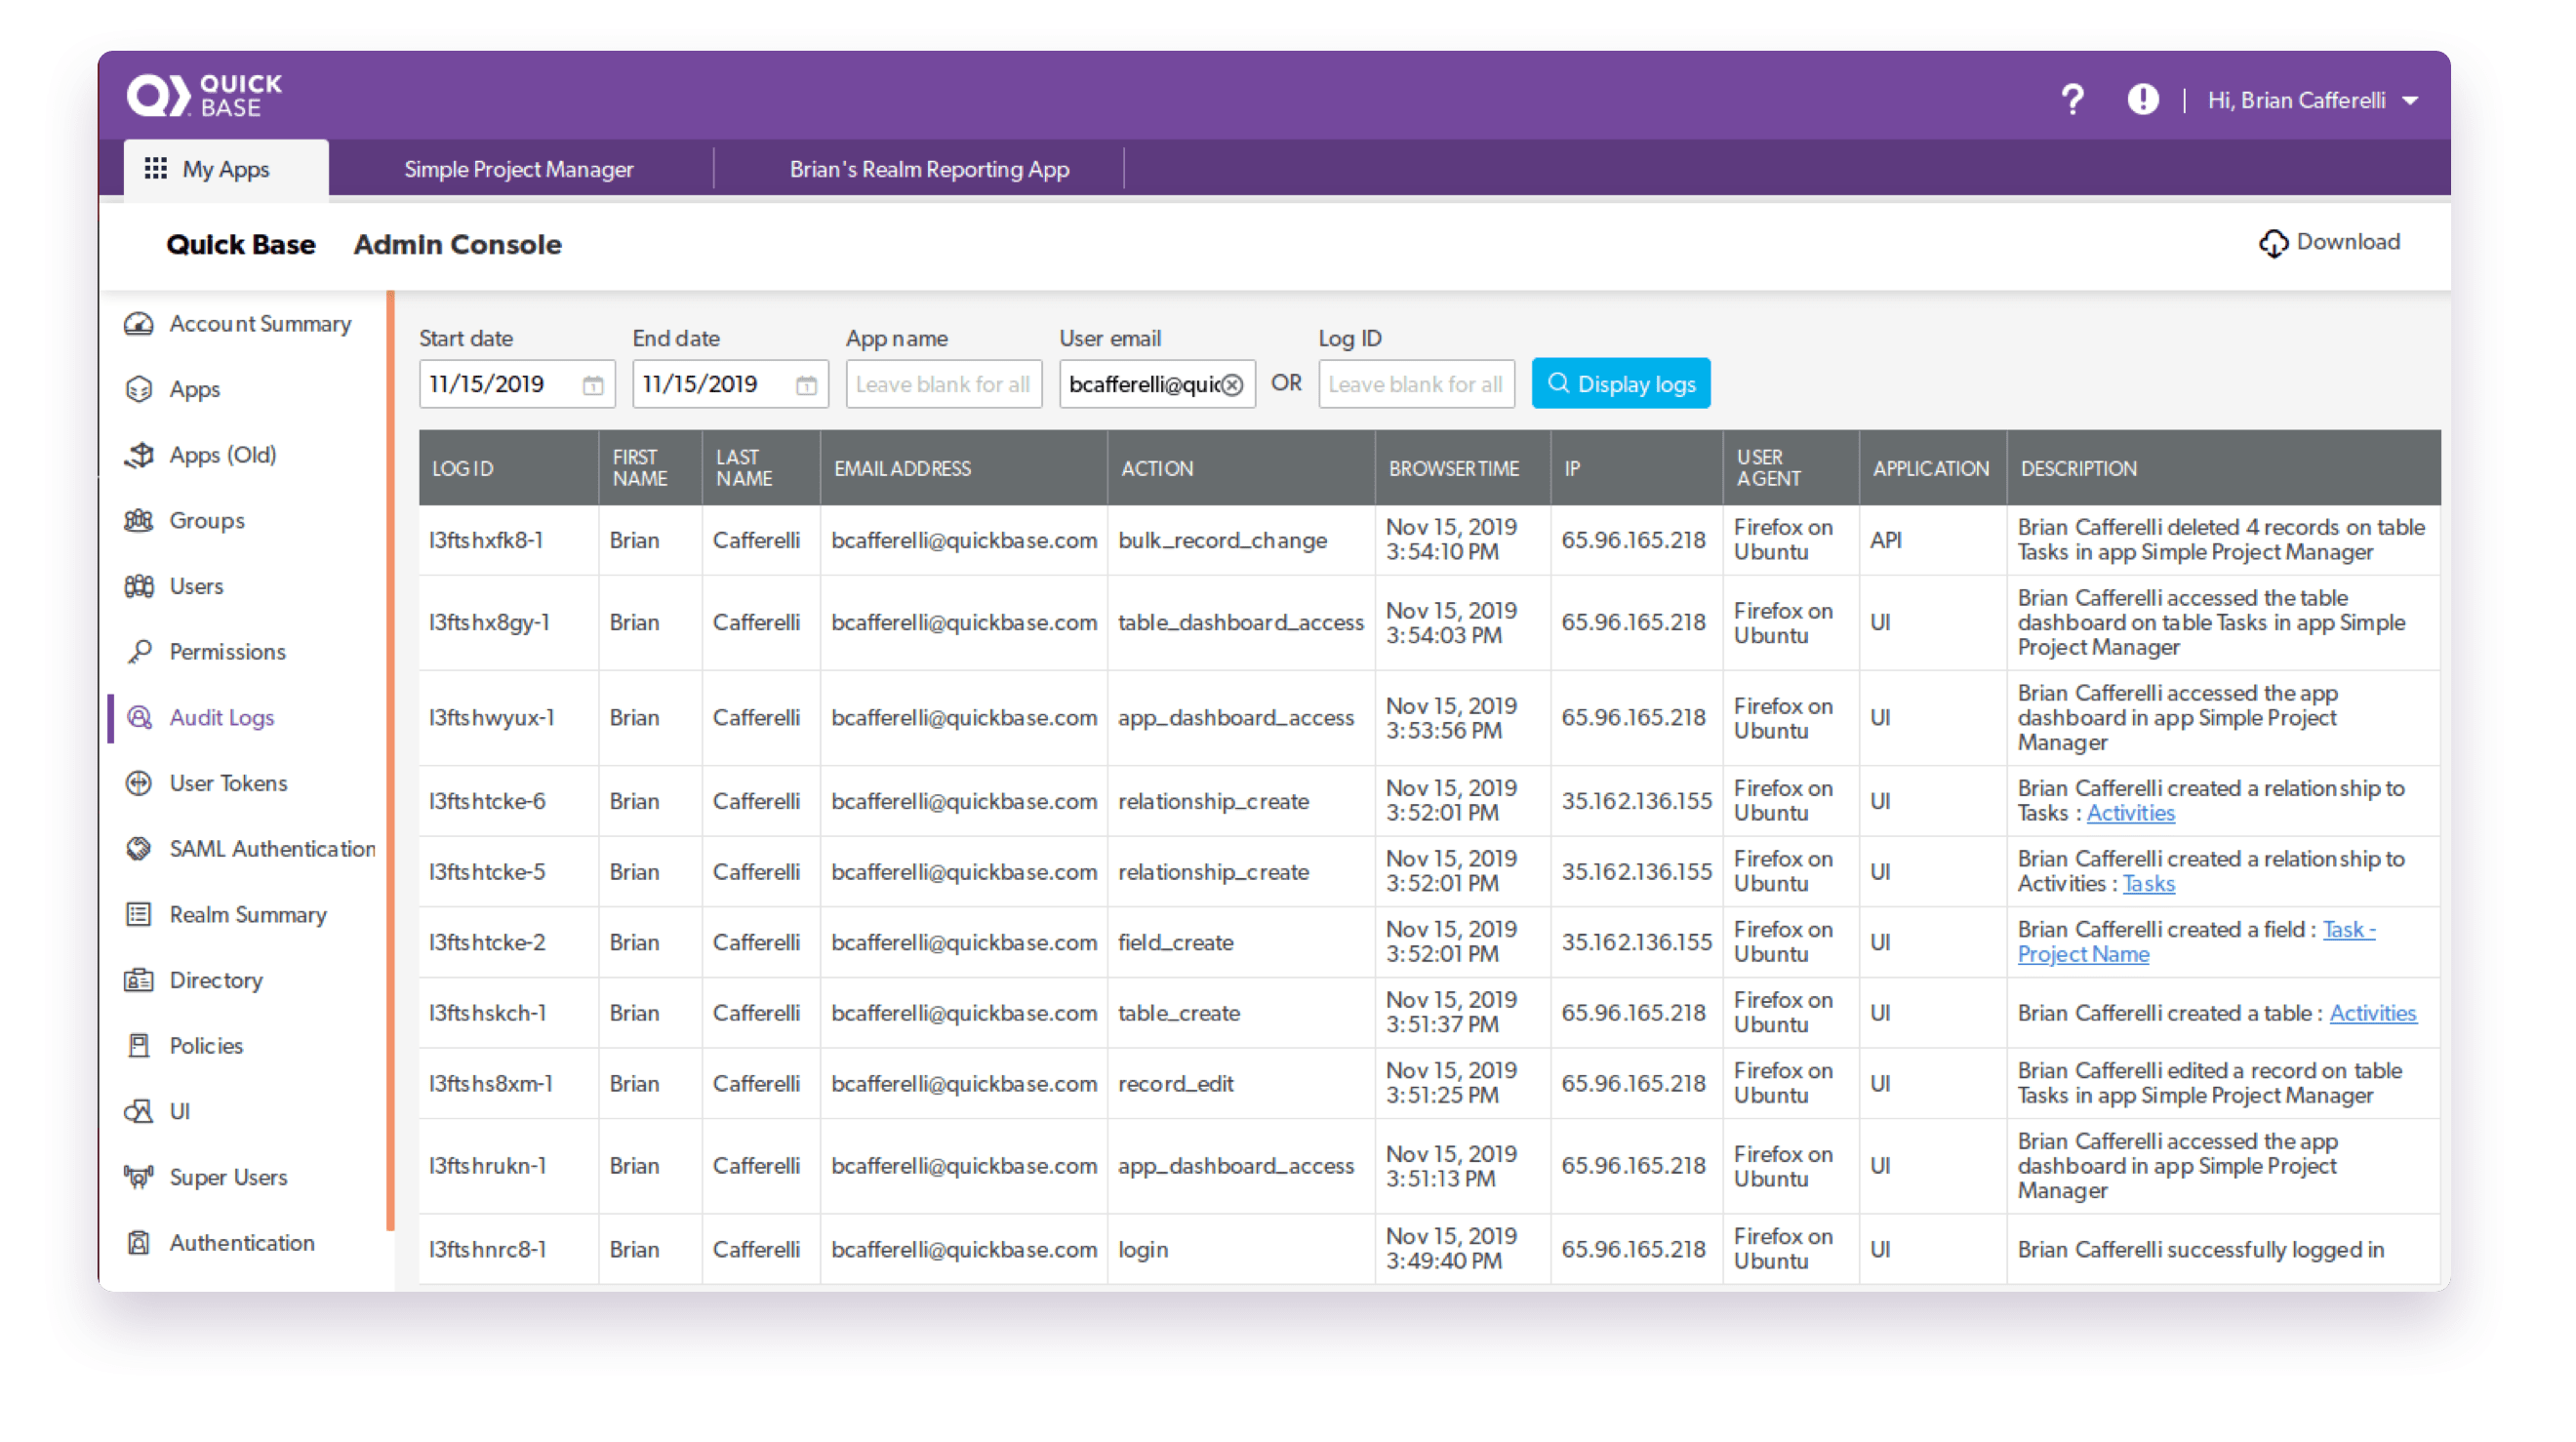Open the Super Users section

click(x=228, y=1177)
